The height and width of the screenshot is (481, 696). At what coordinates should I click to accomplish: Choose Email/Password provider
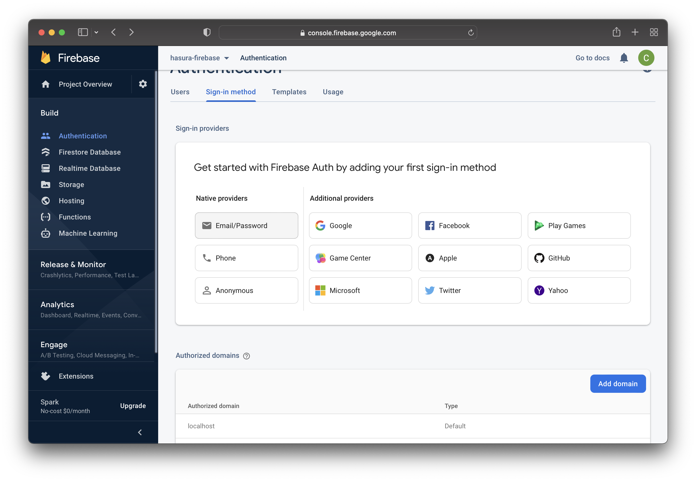pos(246,226)
